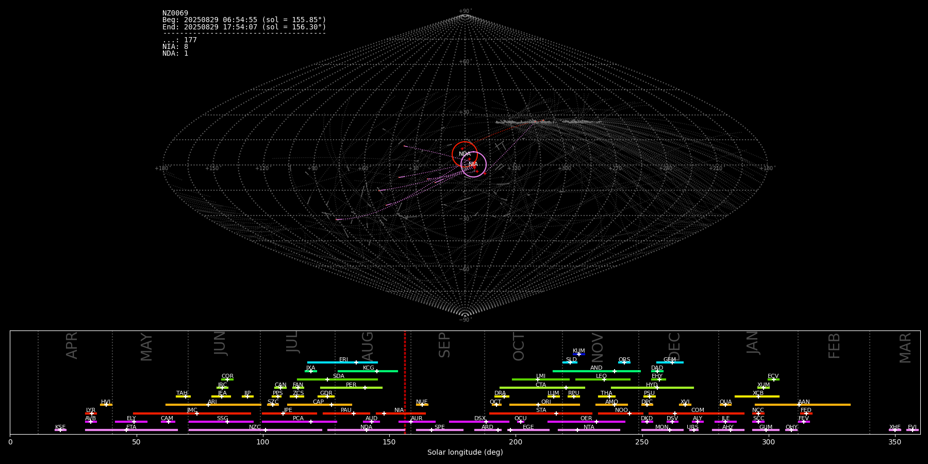Select the HYD shower bar
Viewport: 928px width, 464px height.
pyautogui.click(x=652, y=388)
